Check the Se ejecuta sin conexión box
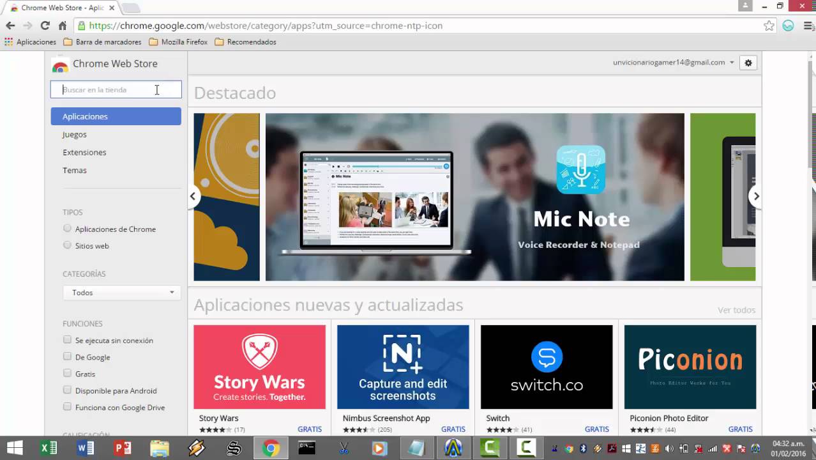 tap(67, 340)
